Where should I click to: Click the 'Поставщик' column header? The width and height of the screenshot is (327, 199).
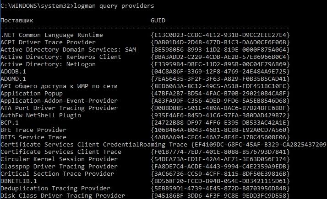17,21
